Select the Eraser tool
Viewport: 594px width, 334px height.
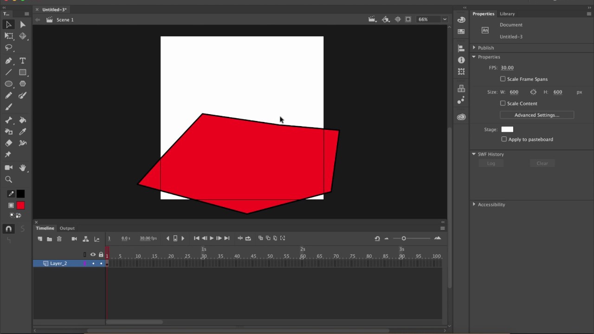9,143
